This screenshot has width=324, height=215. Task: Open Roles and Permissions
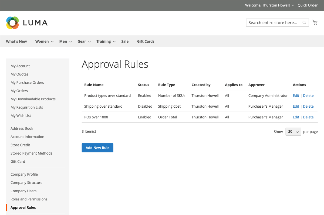tap(29, 199)
